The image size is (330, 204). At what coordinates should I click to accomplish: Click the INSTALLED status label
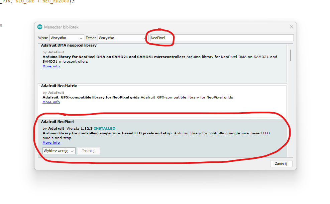pyautogui.click(x=105, y=129)
